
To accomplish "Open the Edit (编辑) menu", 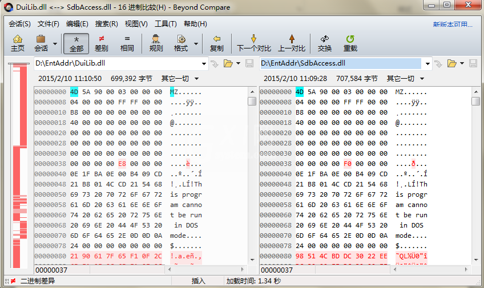I will pyautogui.click(x=77, y=24).
